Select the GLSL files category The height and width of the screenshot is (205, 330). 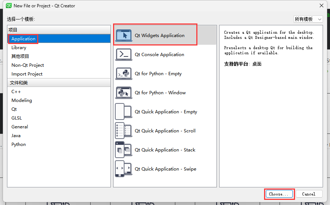(x=59, y=118)
